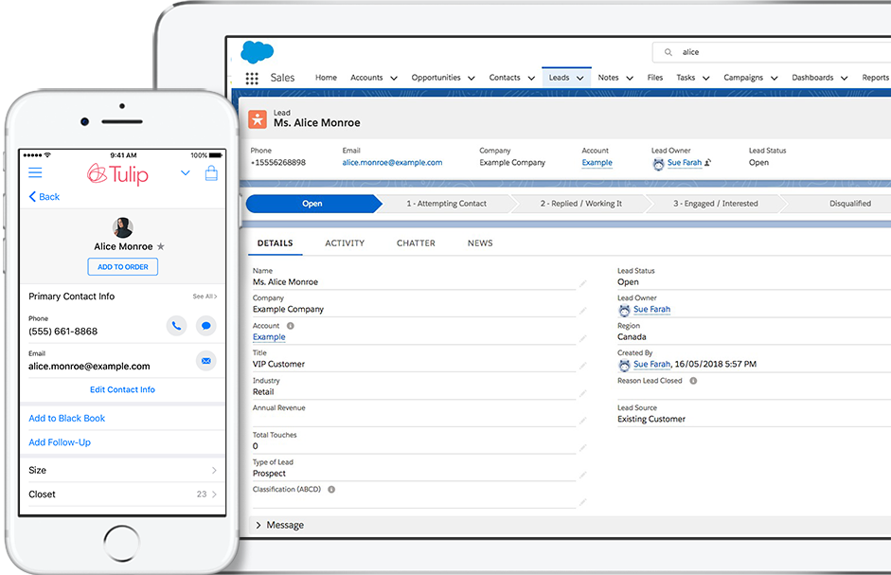This screenshot has height=575, width=891.
Task: Send message via chat bubble icon
Action: click(206, 326)
